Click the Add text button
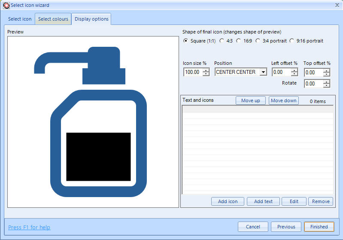 click(x=264, y=201)
